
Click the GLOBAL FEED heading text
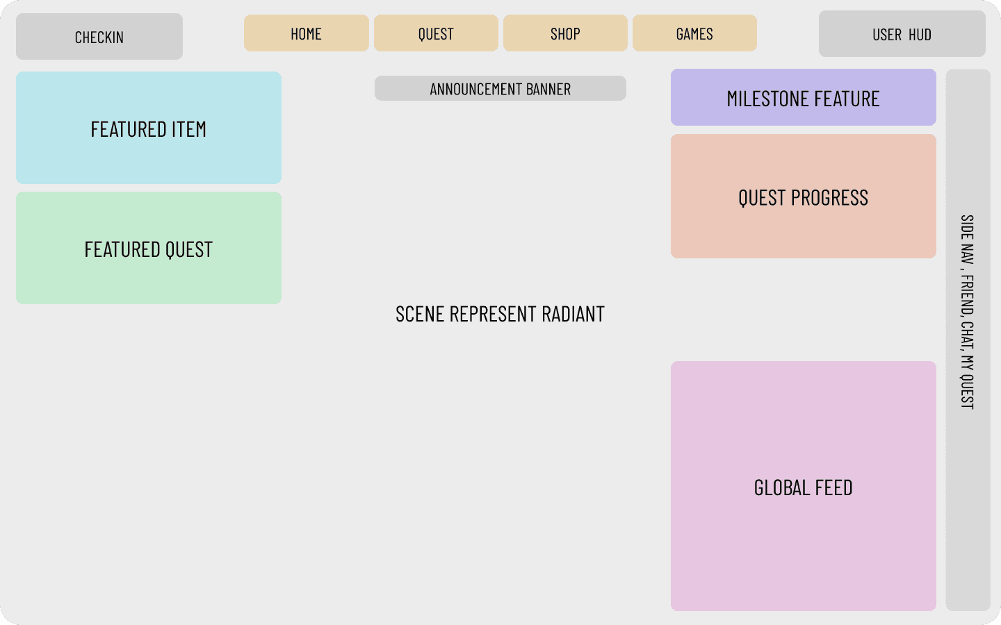pos(804,487)
